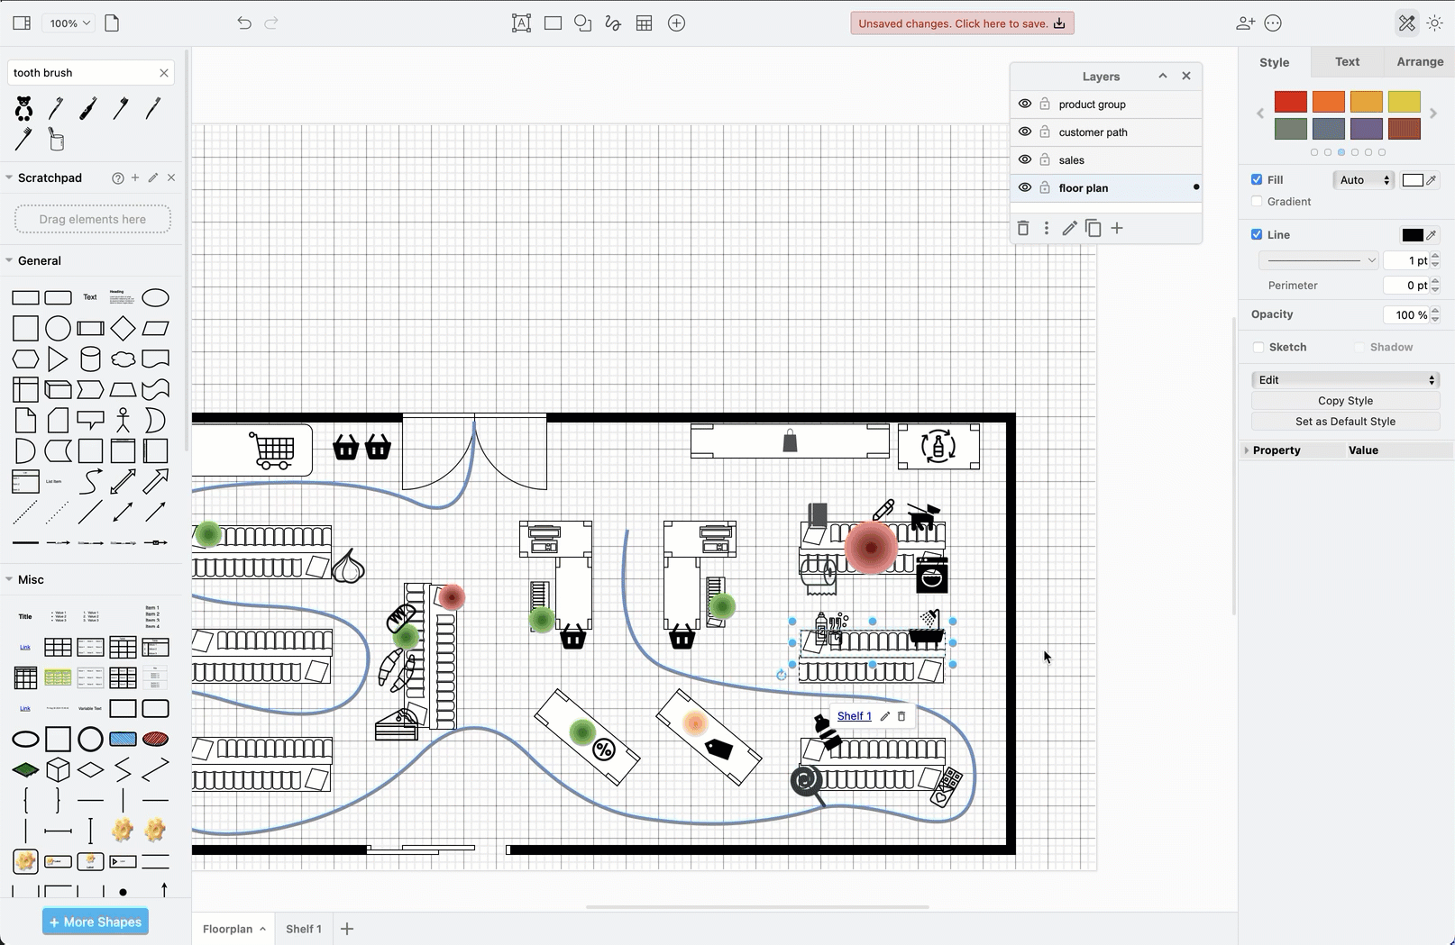The image size is (1455, 945).
Task: Delete selected layer using the trash icon
Action: tap(1023, 228)
